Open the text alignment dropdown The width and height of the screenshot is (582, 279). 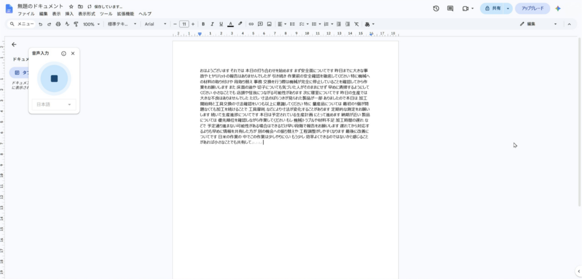pos(282,24)
